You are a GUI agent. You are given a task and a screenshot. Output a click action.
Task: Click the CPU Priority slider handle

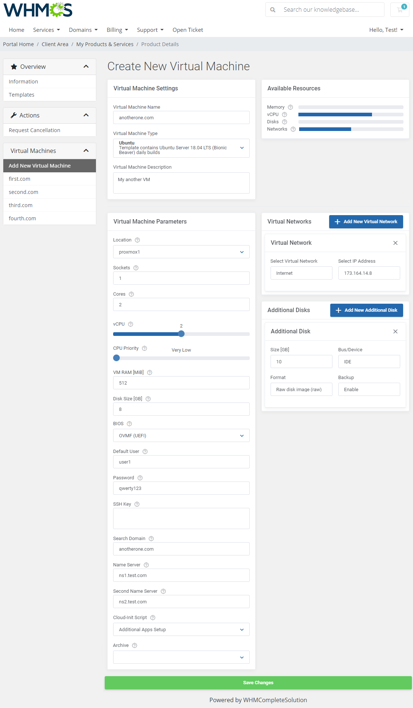point(116,358)
